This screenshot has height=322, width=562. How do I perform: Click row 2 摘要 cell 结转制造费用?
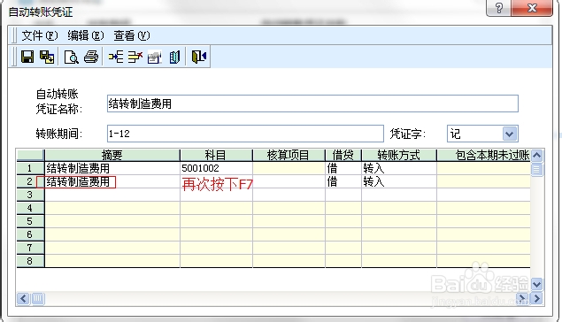[112, 181]
